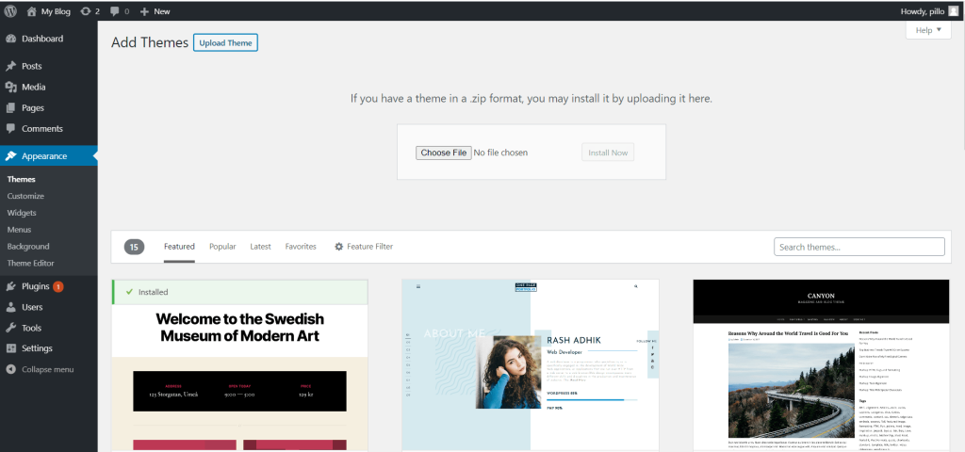
Task: Open the Settings icon in sidebar
Action: click(x=10, y=348)
